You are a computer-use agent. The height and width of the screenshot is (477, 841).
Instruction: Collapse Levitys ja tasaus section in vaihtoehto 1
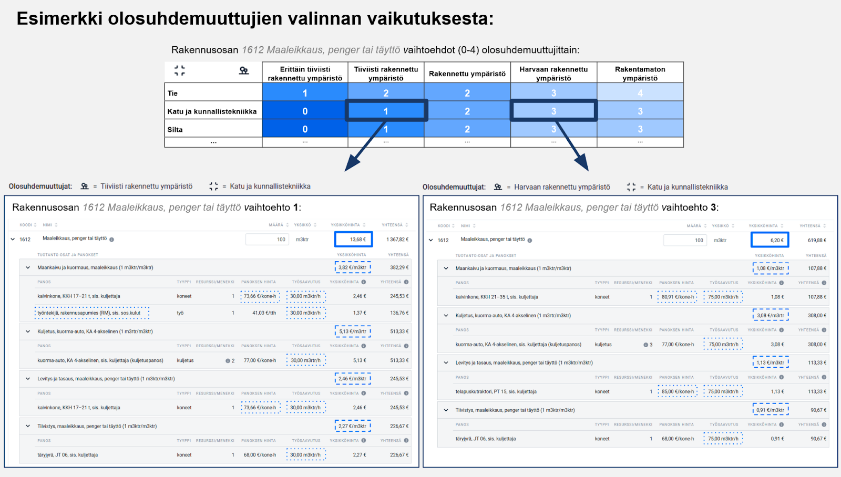pyautogui.click(x=28, y=379)
